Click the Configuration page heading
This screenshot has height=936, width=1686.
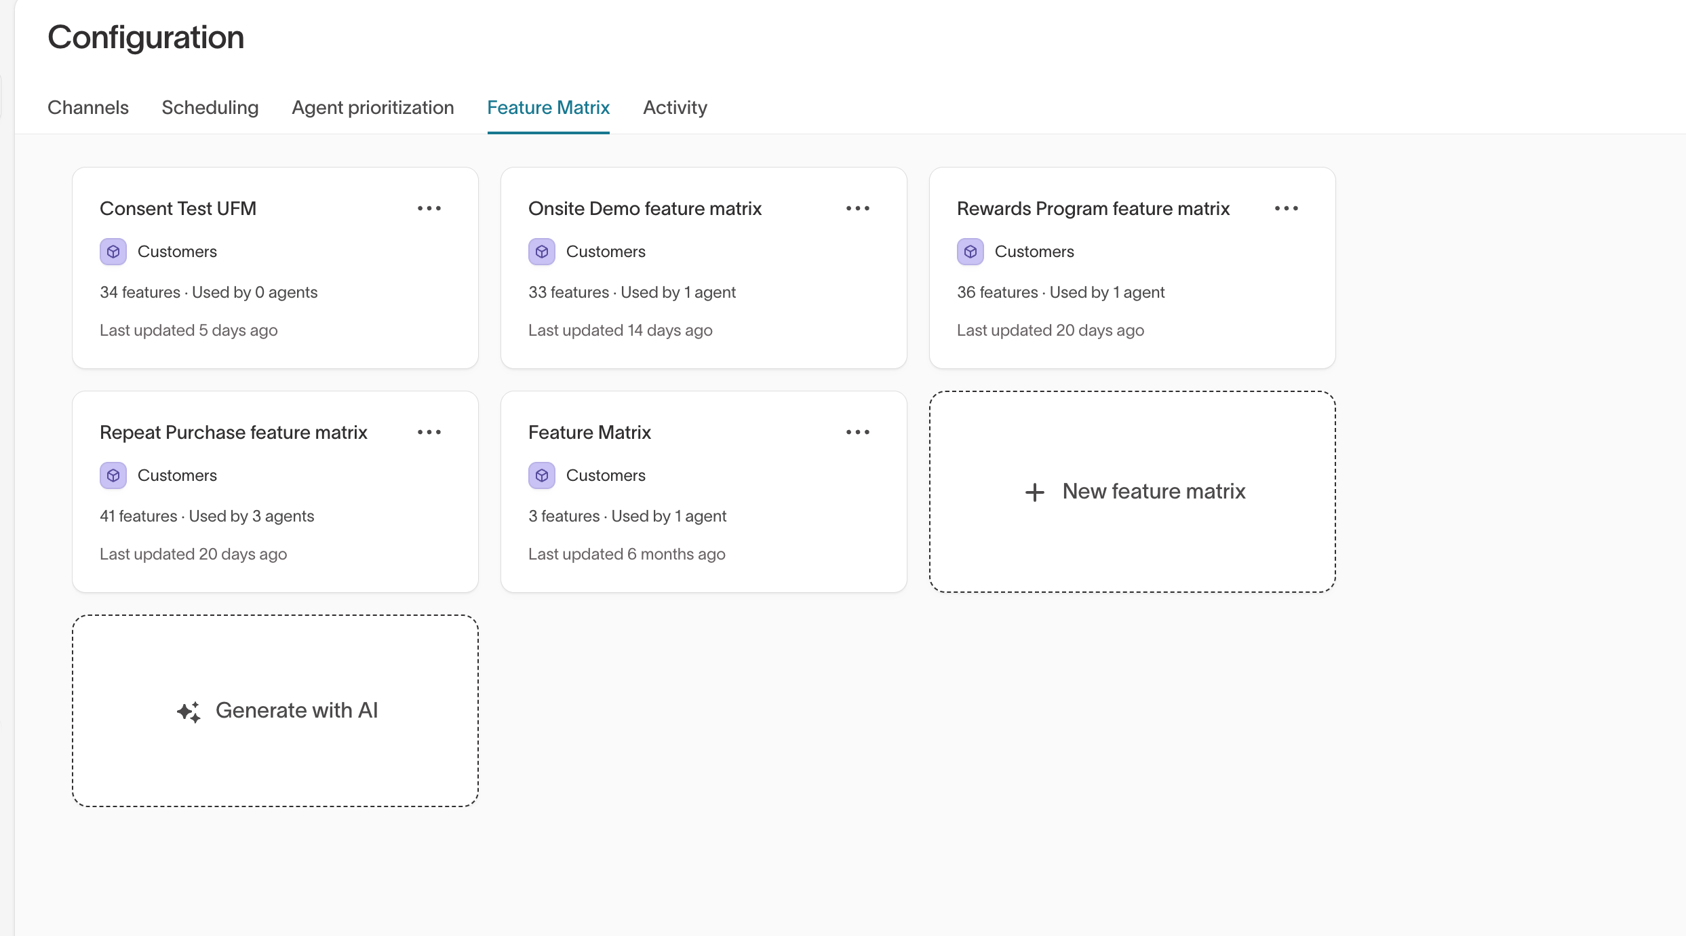click(146, 37)
